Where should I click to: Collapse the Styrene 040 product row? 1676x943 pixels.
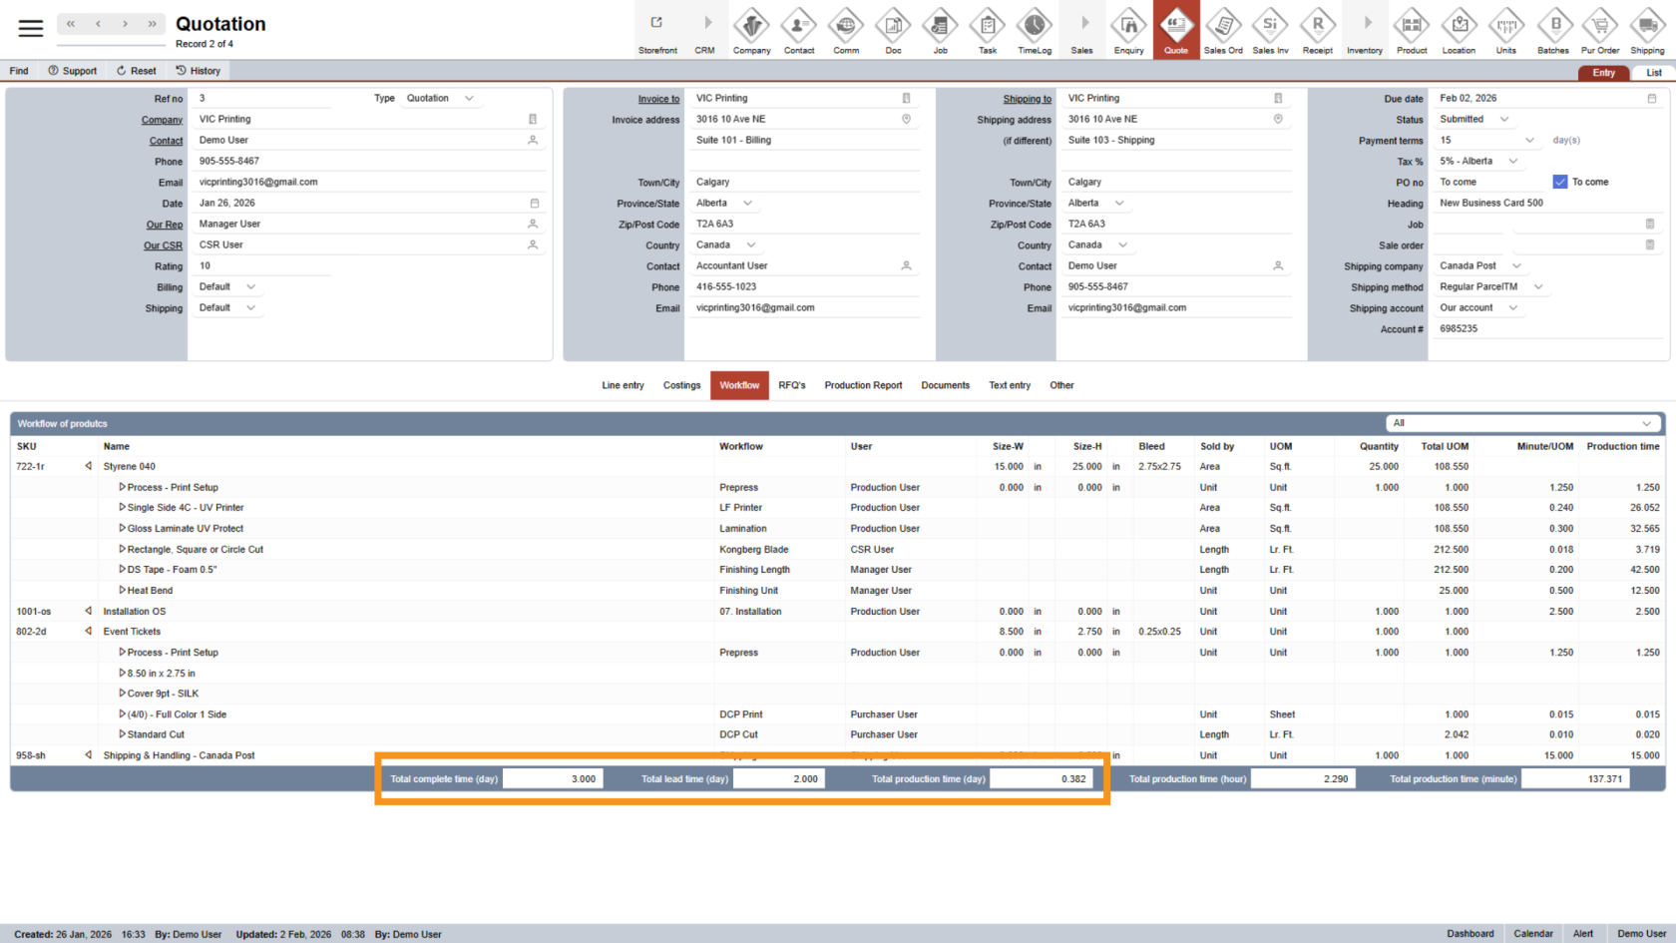[x=89, y=466]
